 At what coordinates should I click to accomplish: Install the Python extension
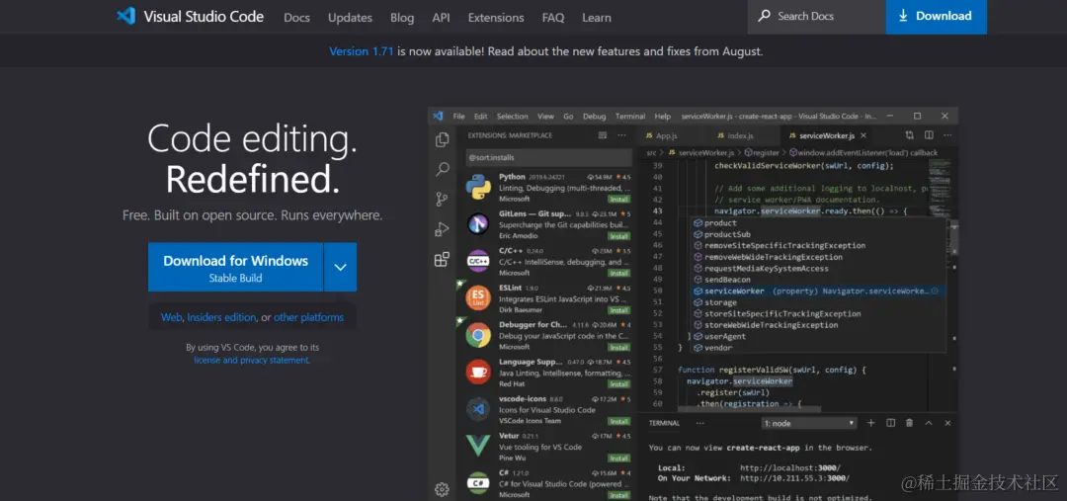(618, 200)
